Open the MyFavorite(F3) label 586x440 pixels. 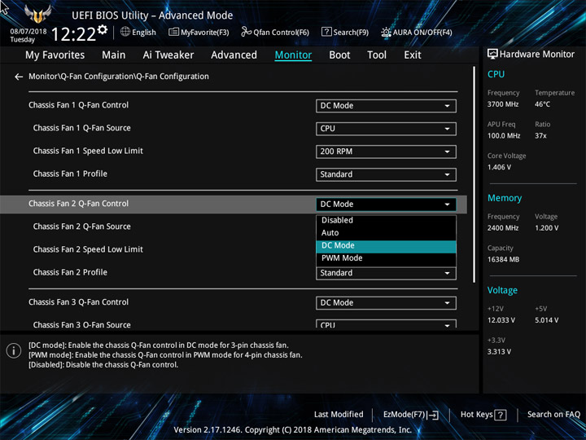(x=205, y=33)
